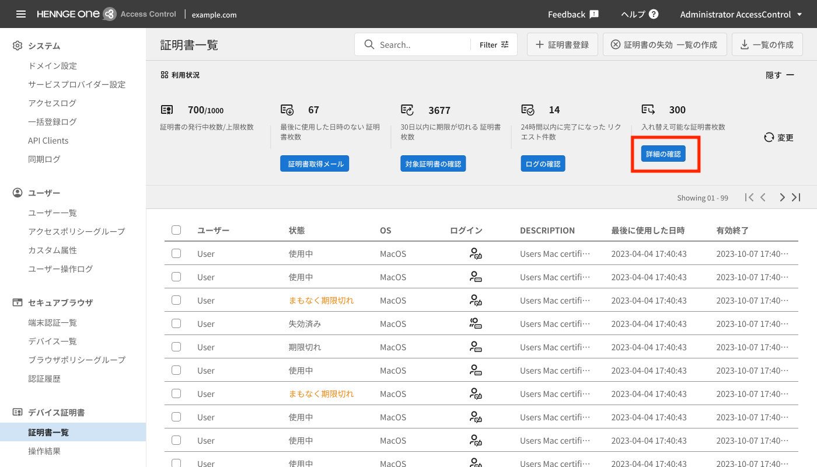Open ユーザー一覧
Viewport: 817px width, 467px height.
(x=53, y=213)
